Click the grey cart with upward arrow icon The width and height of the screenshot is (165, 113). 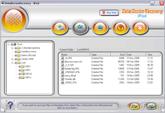coord(80,28)
